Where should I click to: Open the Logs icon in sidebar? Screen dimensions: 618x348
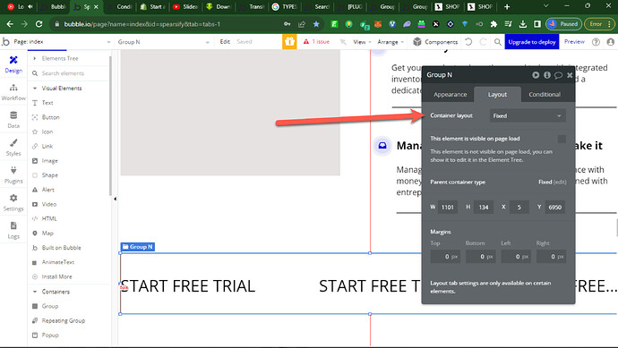(x=13, y=225)
